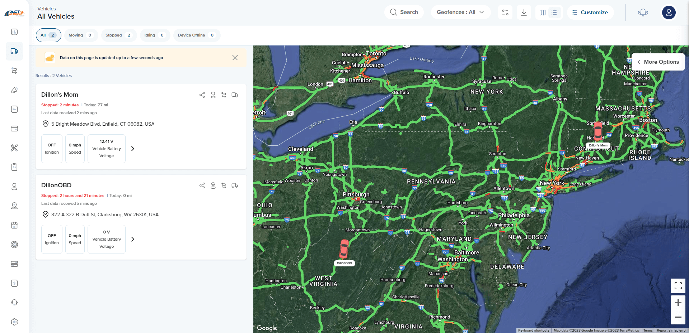Click the truck icon on Dillon's Mom card
Screen dimensions: 689x333
click(235, 95)
